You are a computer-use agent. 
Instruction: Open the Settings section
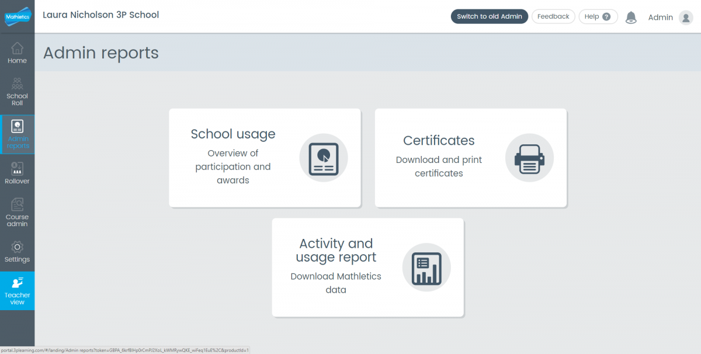tap(17, 250)
